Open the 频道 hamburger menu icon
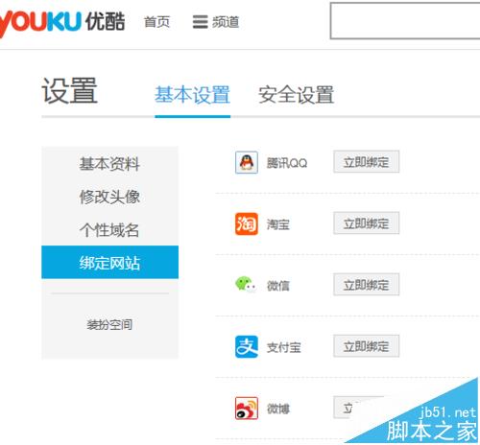 (201, 22)
